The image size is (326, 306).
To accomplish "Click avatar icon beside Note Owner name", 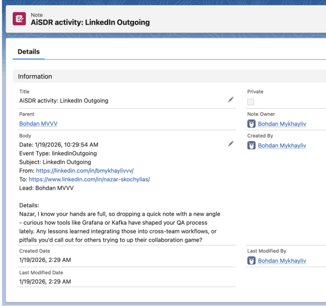I will pyautogui.click(x=251, y=124).
